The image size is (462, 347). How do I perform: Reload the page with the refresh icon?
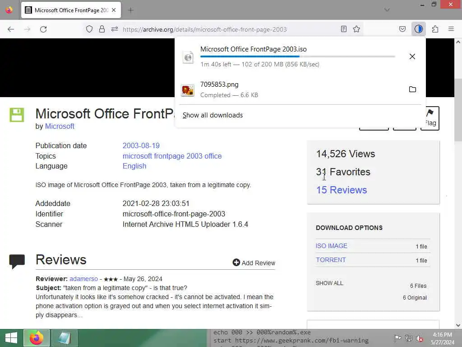coord(43,29)
